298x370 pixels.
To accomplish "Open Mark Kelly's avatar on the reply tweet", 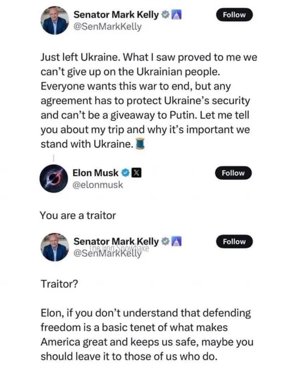I will (55, 247).
